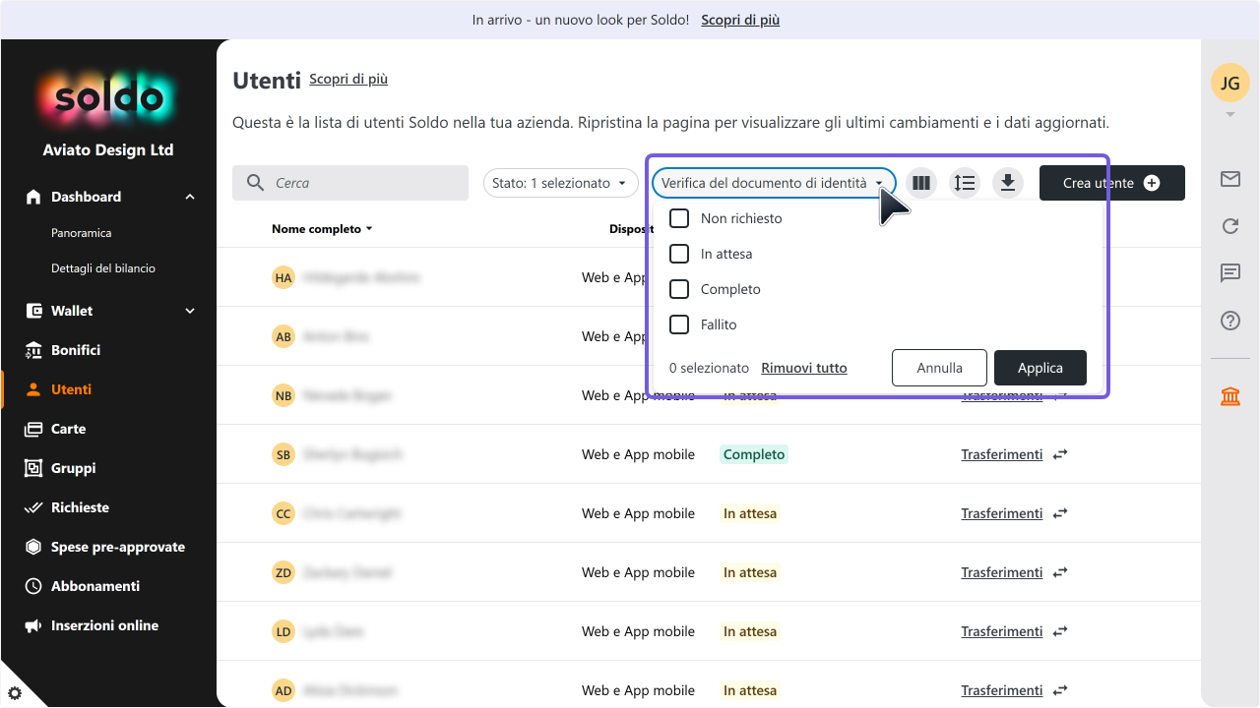Click the Wallet icon in sidebar

(x=33, y=311)
